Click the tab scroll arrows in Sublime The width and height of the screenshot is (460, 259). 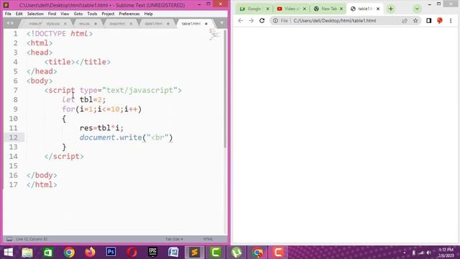(x=10, y=23)
